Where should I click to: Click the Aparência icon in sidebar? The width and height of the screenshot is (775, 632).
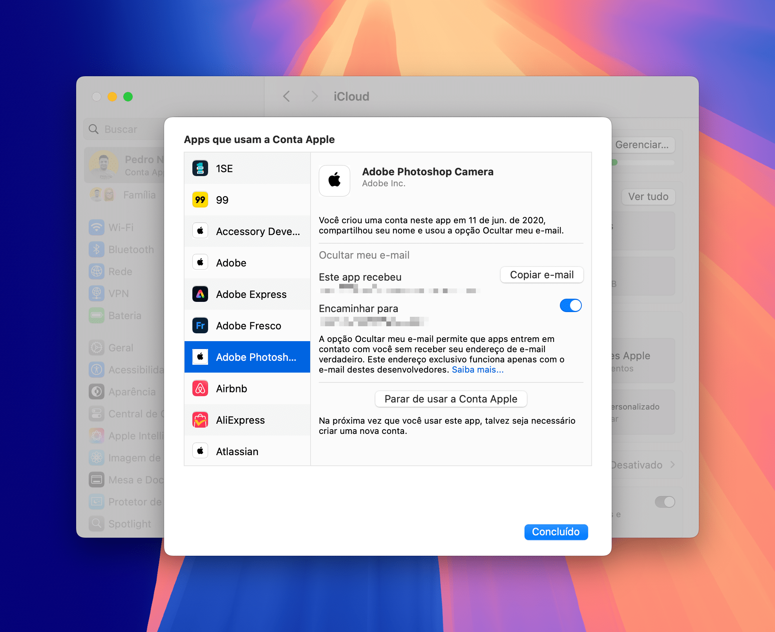[x=97, y=391]
